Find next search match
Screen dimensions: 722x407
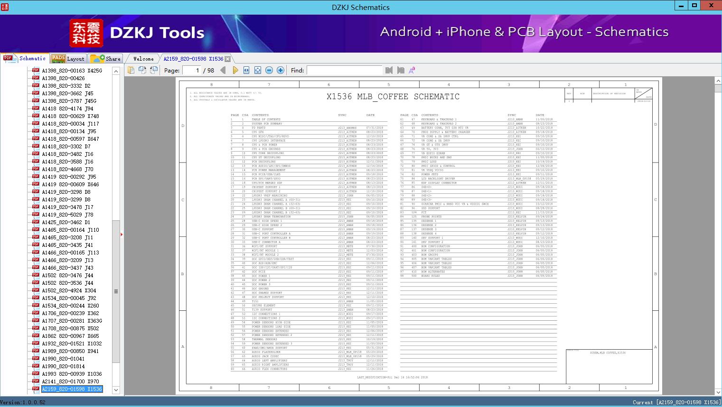click(401, 70)
